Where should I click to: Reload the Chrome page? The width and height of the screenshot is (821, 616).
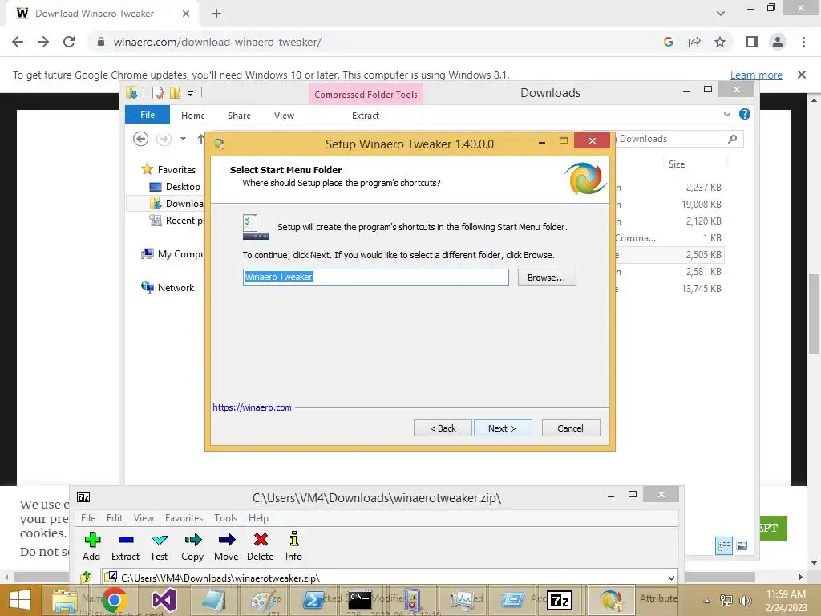click(x=69, y=42)
